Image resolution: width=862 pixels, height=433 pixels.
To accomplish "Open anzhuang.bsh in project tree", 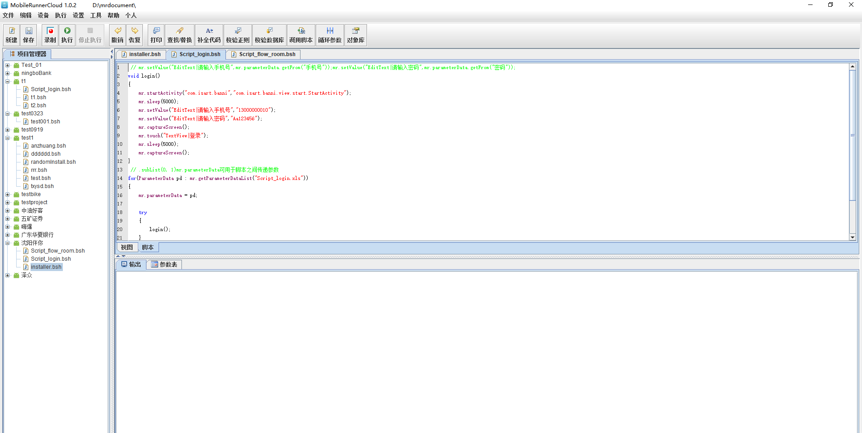I will (48, 146).
